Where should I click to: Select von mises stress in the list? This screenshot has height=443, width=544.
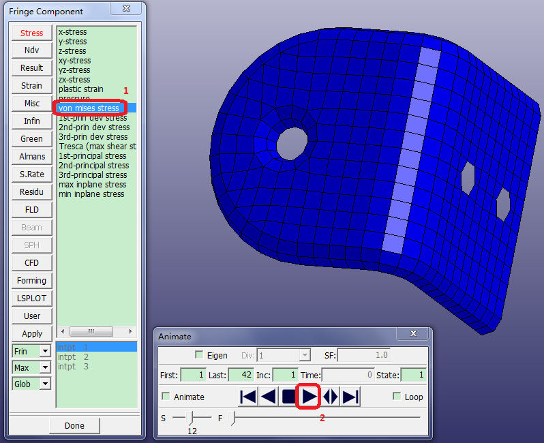(x=89, y=108)
